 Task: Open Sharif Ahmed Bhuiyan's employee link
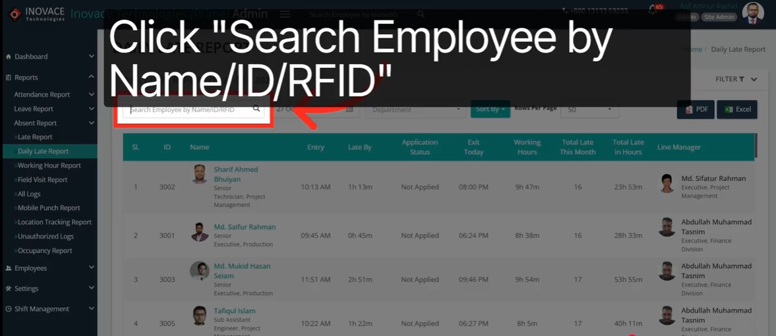click(235, 174)
